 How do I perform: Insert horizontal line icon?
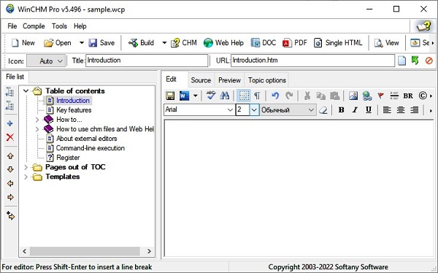[x=394, y=96]
